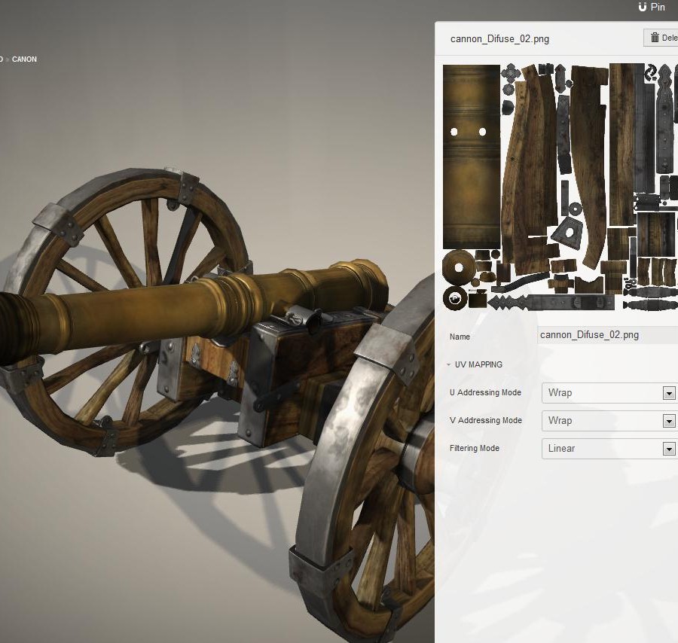Viewport: 678px width, 643px height.
Task: Open the U Addressing Mode dropdown arrow
Action: (x=668, y=393)
